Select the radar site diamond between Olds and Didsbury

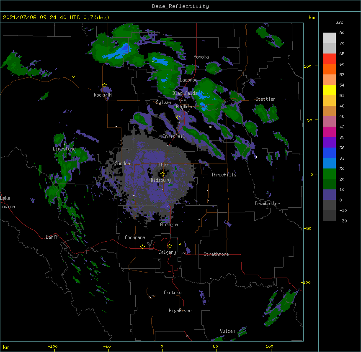(x=162, y=174)
